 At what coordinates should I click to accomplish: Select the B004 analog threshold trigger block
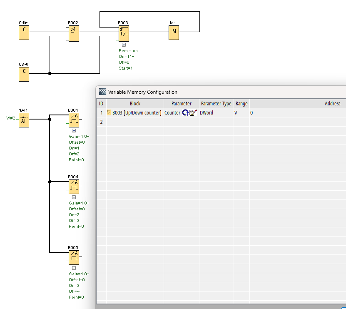74,186
